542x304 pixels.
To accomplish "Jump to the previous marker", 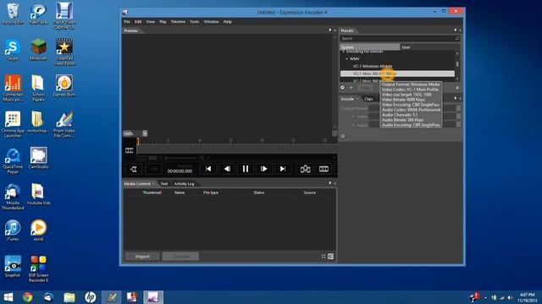I will coord(208,169).
